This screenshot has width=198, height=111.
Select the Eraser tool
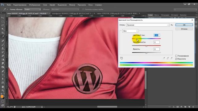click(3, 56)
